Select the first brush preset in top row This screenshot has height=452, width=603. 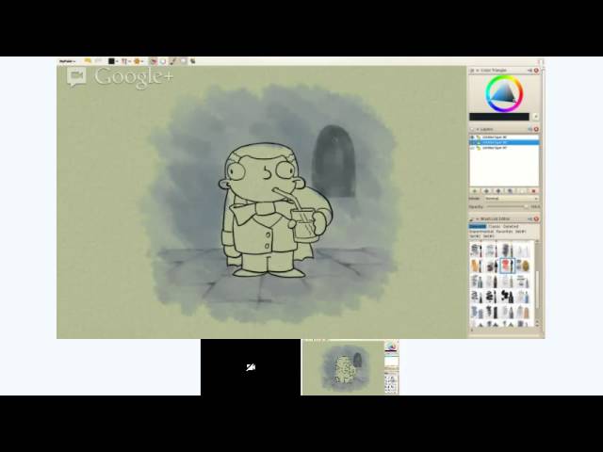(477, 250)
